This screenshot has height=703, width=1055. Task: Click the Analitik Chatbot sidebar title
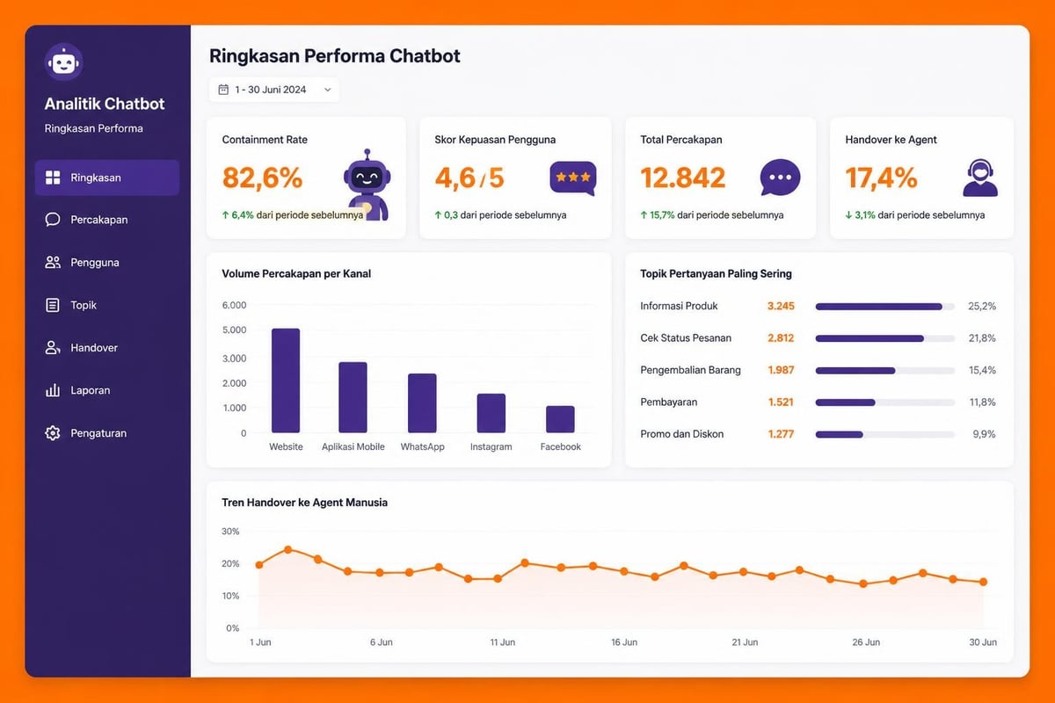point(105,104)
